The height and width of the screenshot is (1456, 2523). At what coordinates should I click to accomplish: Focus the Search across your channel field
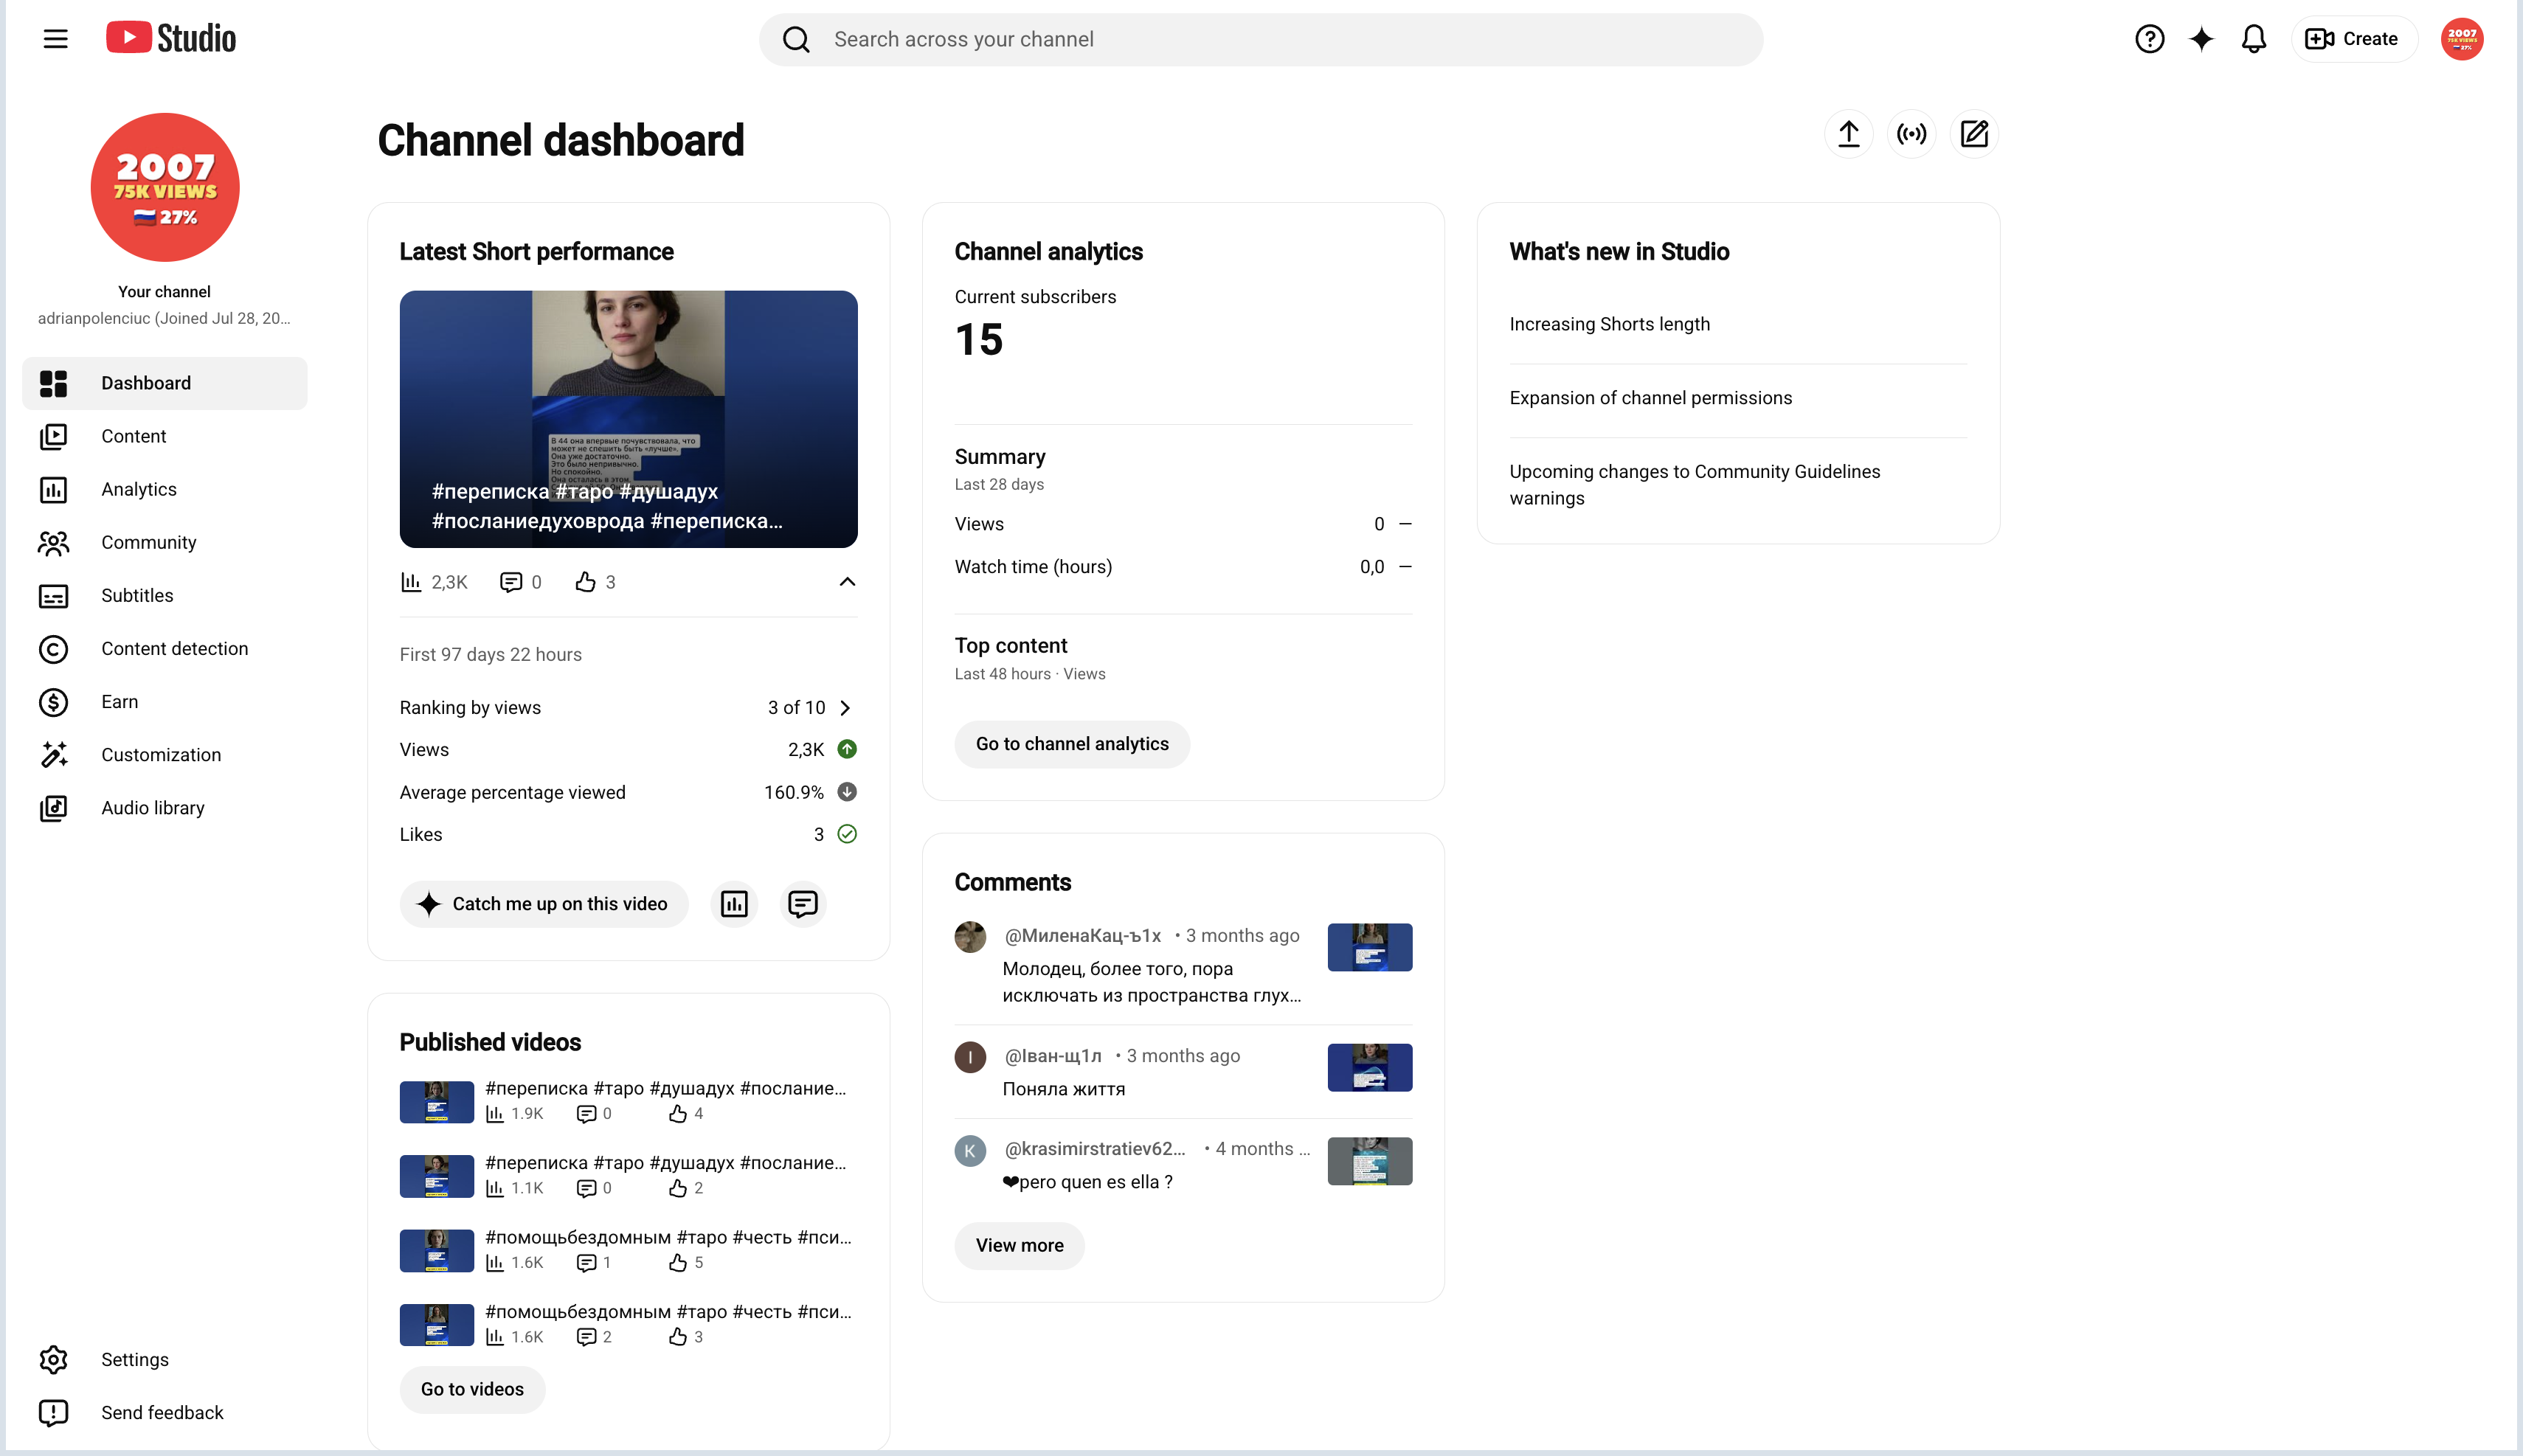coord(1260,39)
